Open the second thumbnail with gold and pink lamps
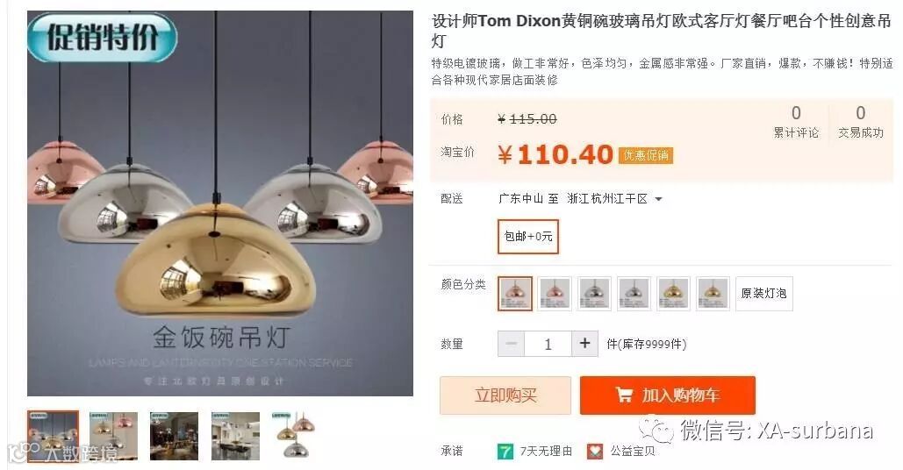903x470 pixels. [113, 436]
